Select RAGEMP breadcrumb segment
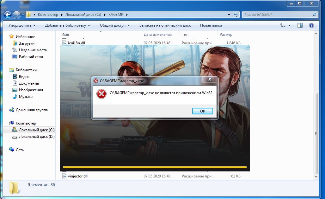 116,15
